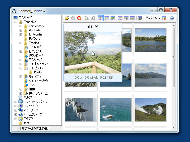The image size is (190, 142).
Task: Select the RefData folder in tree
Action: pyautogui.click(x=34, y=39)
